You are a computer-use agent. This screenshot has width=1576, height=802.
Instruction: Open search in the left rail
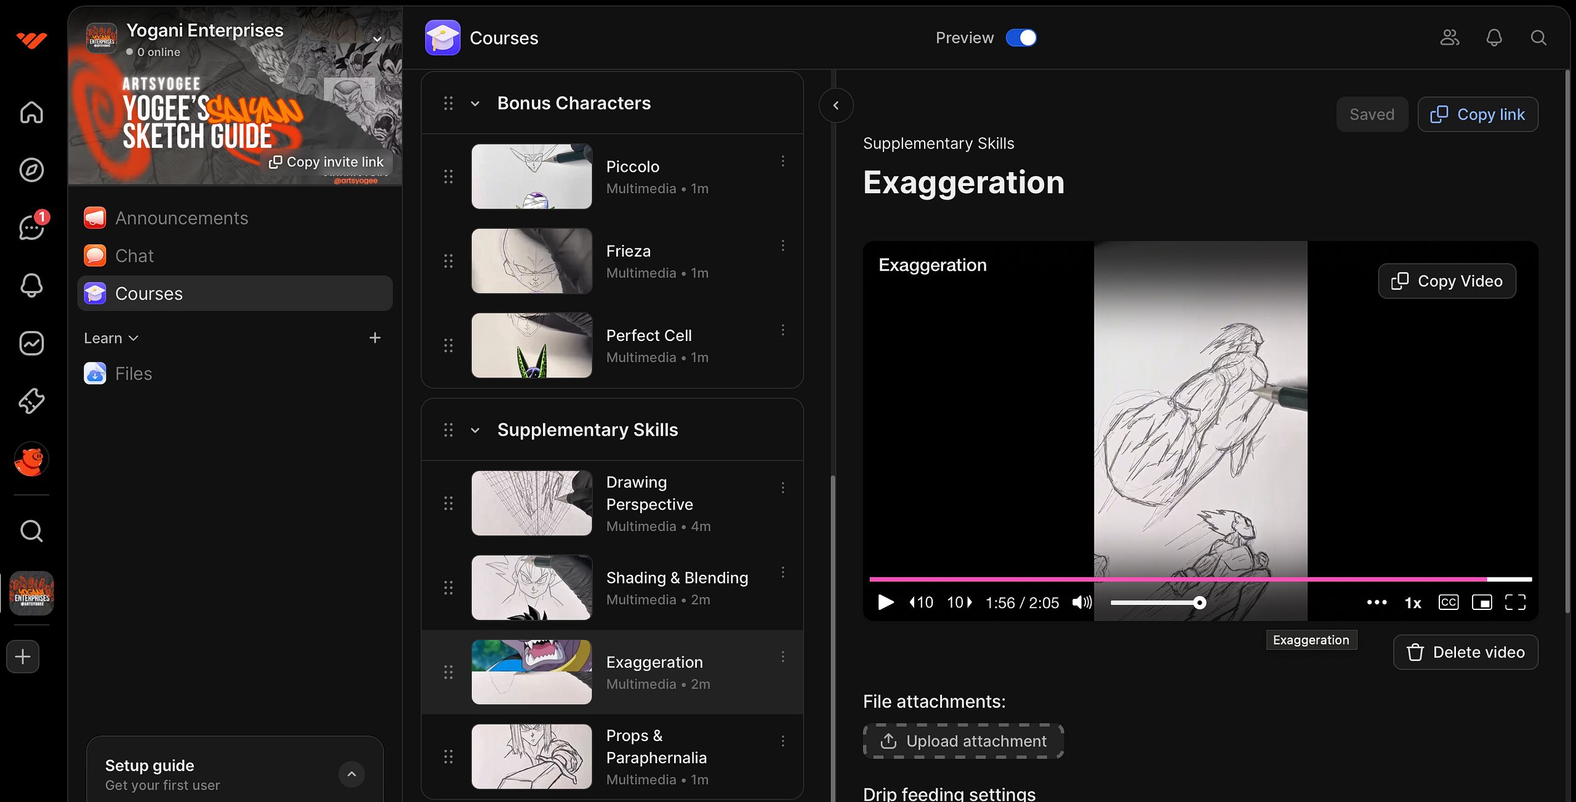click(x=31, y=531)
